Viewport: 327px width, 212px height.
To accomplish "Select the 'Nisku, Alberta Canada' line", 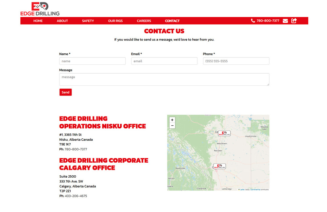I will click(76, 140).
